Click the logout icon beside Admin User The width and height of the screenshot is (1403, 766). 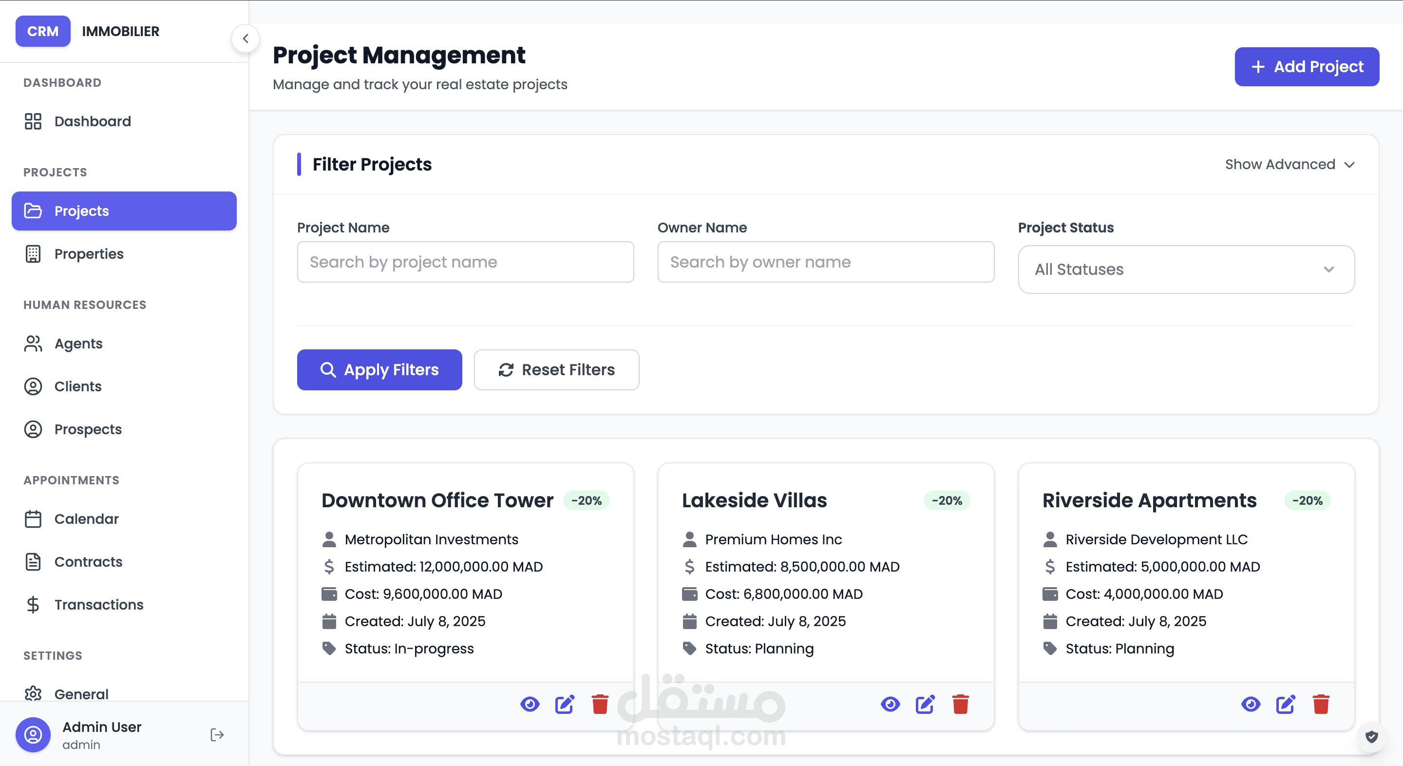(x=217, y=735)
